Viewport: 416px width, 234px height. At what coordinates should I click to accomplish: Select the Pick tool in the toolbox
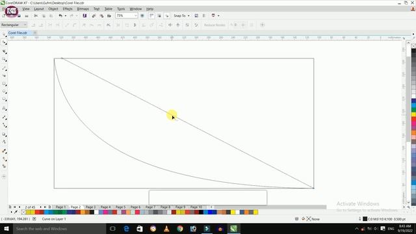(x=5, y=34)
